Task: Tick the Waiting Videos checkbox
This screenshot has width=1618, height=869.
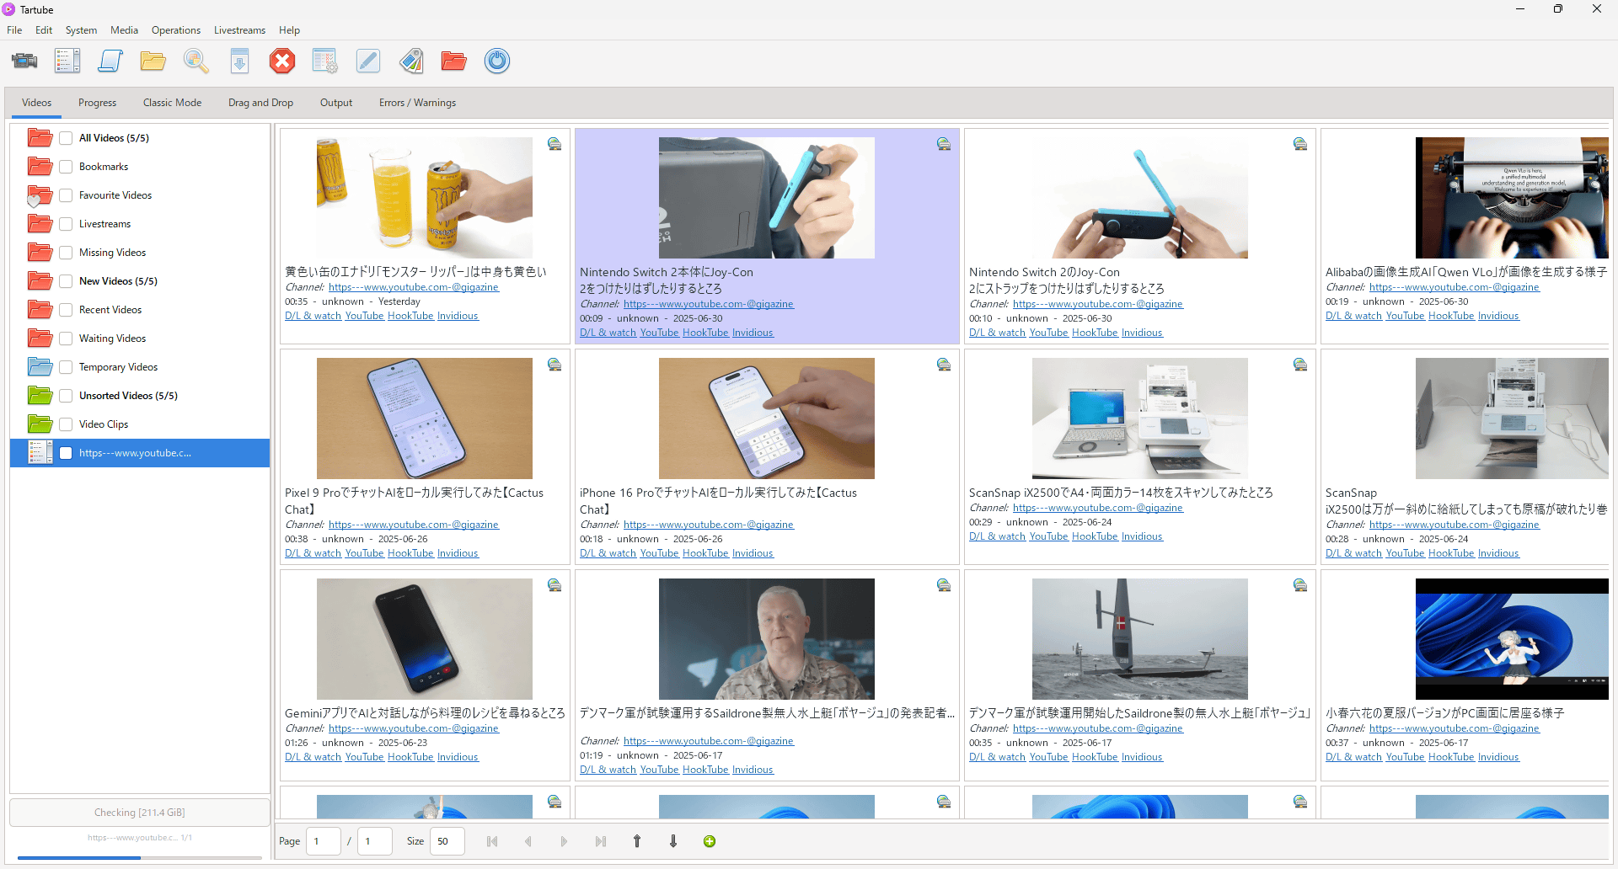Action: coord(66,339)
